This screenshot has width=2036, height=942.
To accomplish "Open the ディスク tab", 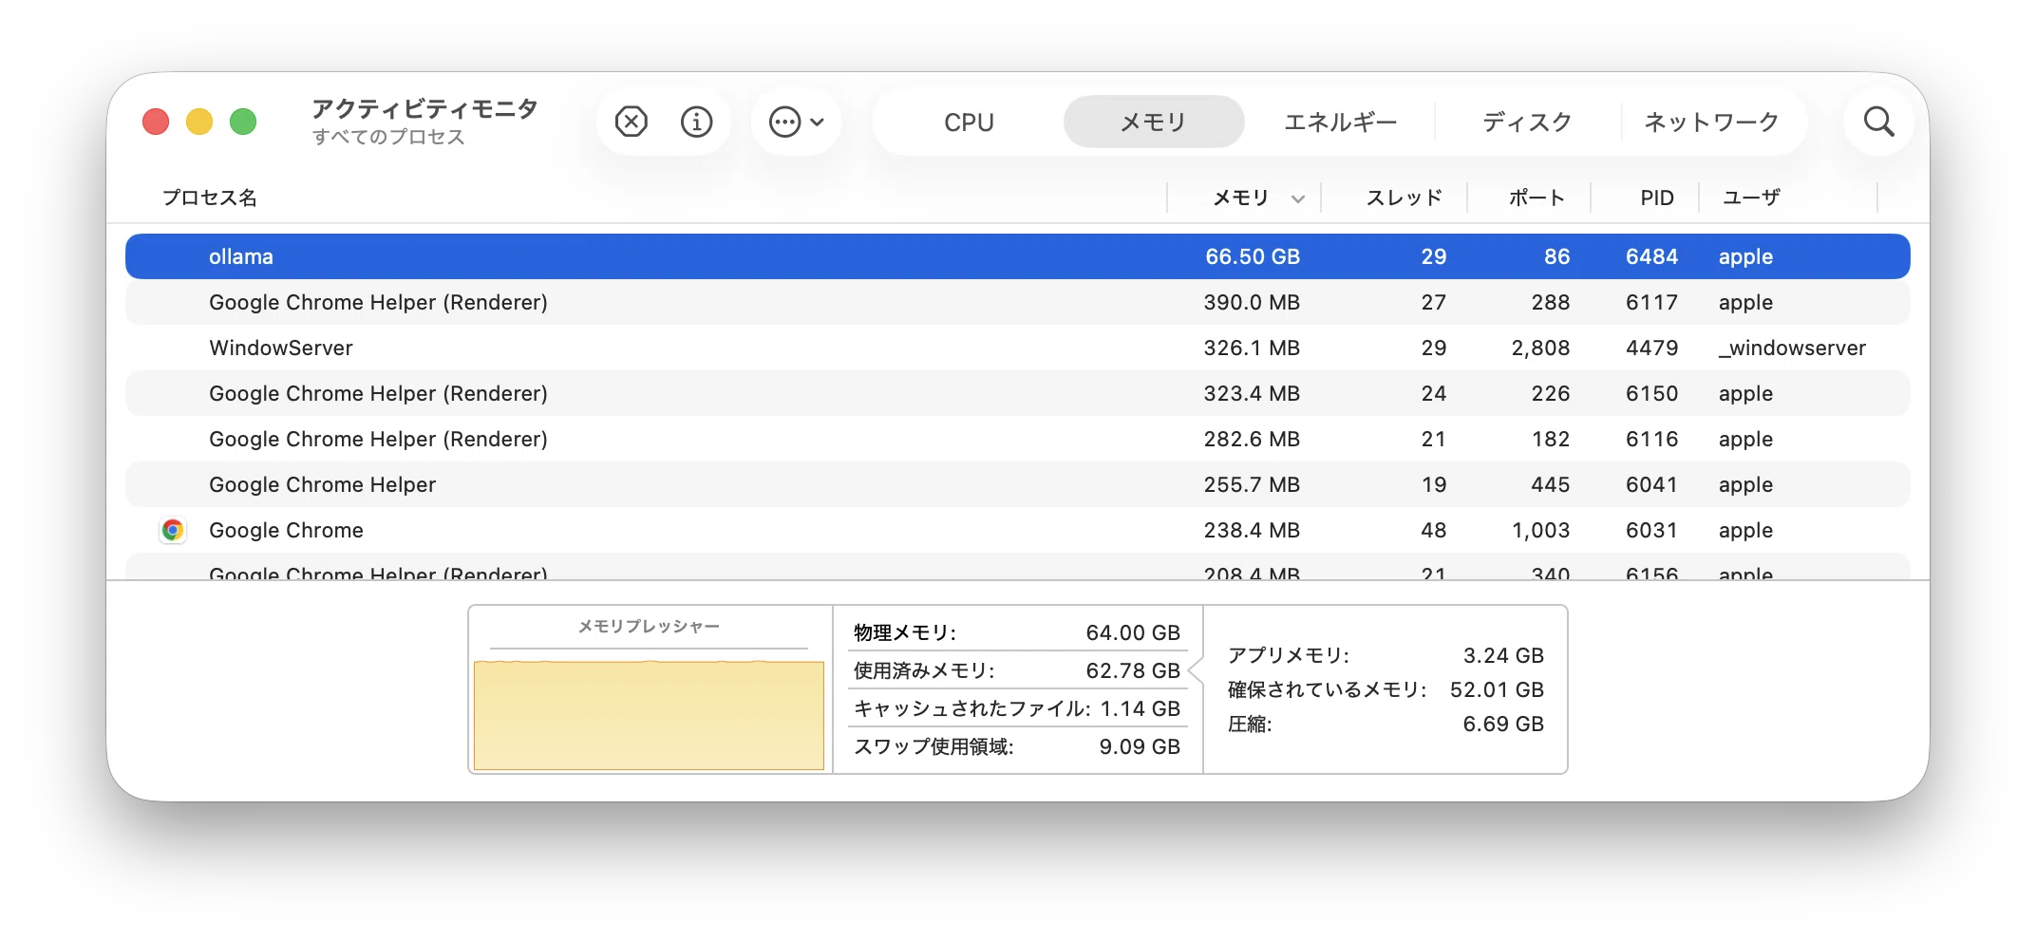I will 1527,122.
